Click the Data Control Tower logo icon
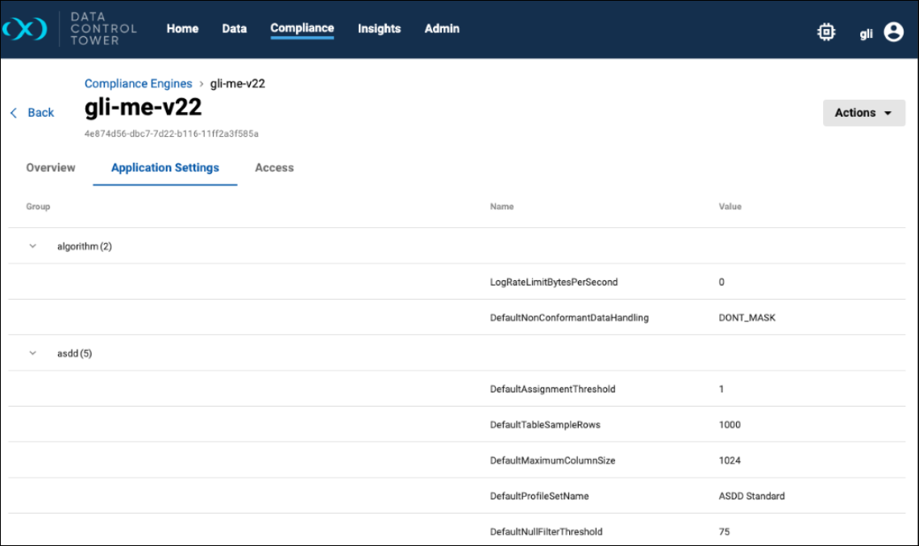 pyautogui.click(x=25, y=30)
